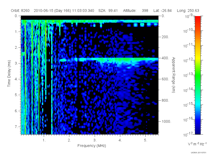Screen dimensions: 211x158
Task: Click the '4.' time delay tick label
Action: 16,79
